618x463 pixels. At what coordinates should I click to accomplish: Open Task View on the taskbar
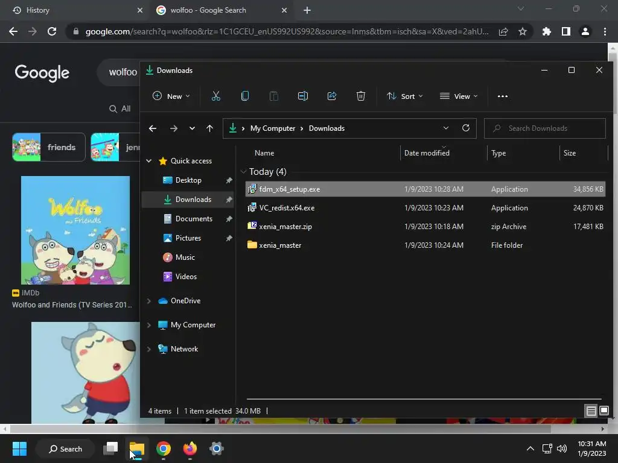111,449
